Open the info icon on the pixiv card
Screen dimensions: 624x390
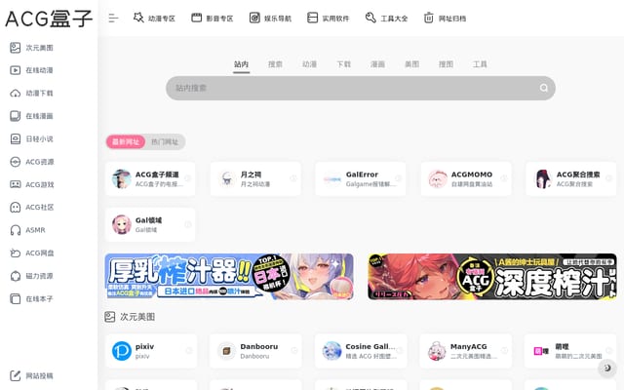point(188,351)
